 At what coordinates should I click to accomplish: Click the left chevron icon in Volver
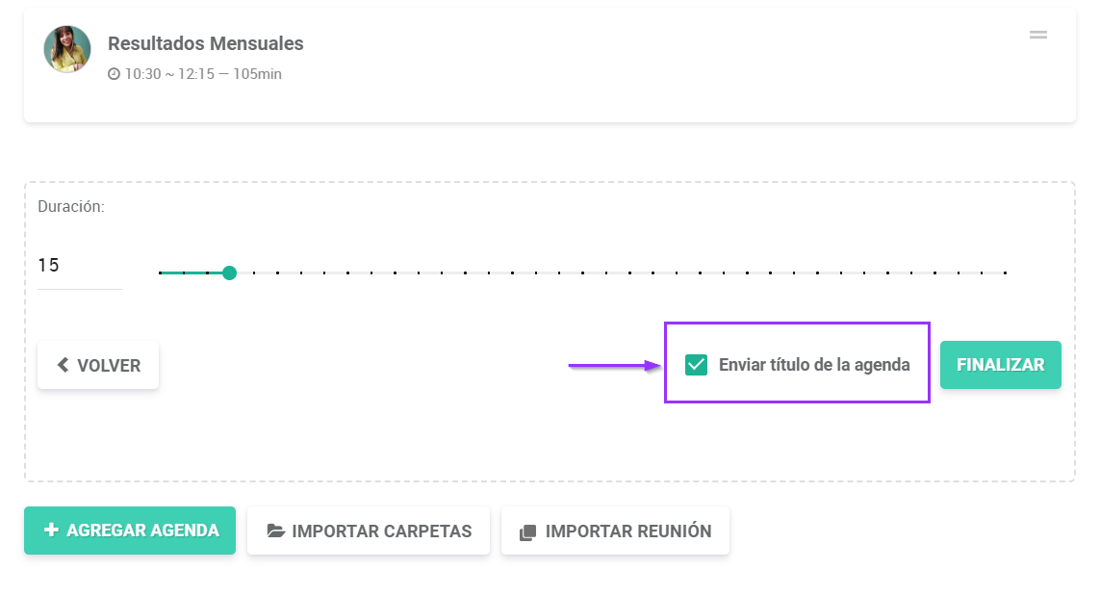tap(64, 365)
